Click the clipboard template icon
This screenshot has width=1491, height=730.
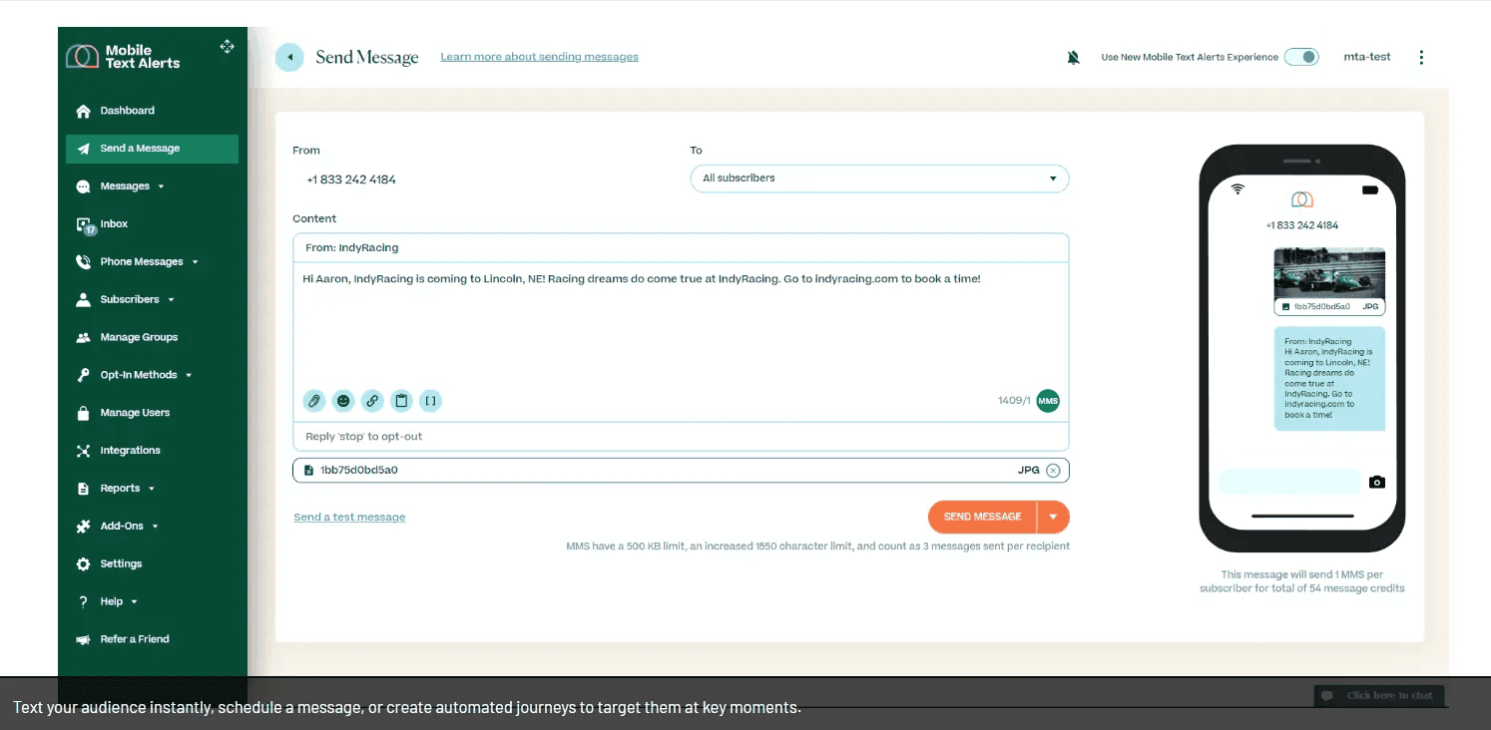401,401
